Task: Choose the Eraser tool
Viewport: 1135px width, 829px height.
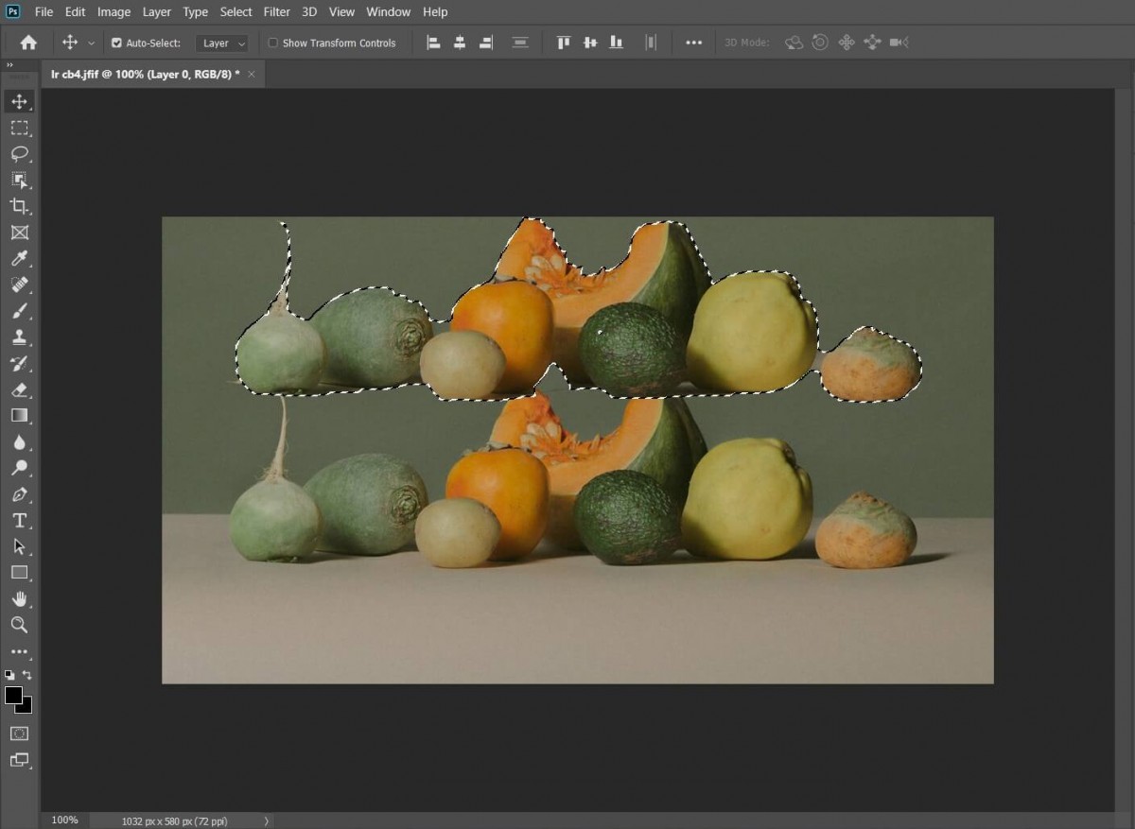Action: coord(19,389)
